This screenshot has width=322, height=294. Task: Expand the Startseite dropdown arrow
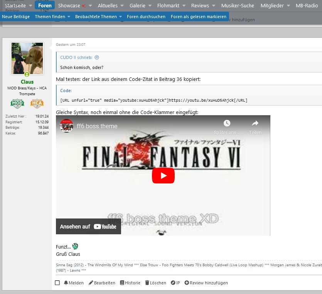(30, 6)
